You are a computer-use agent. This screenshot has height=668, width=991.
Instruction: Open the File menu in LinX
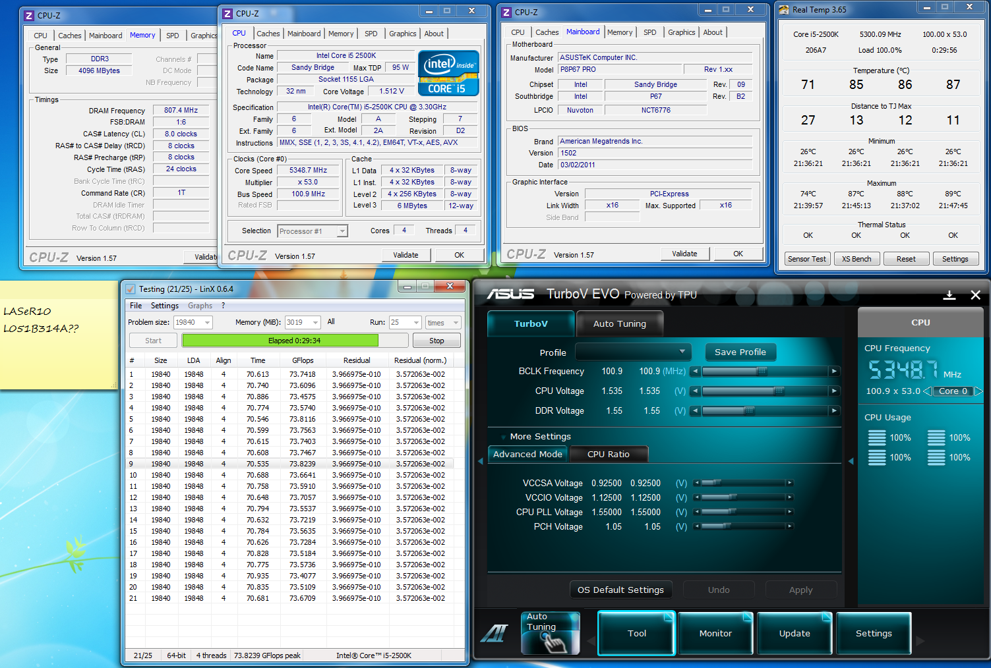click(136, 306)
